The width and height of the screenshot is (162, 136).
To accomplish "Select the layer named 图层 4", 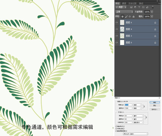I will 129,29.
